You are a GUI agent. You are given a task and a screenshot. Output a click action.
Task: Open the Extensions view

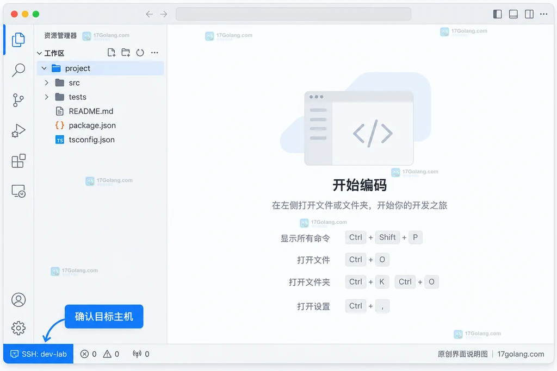(x=18, y=161)
